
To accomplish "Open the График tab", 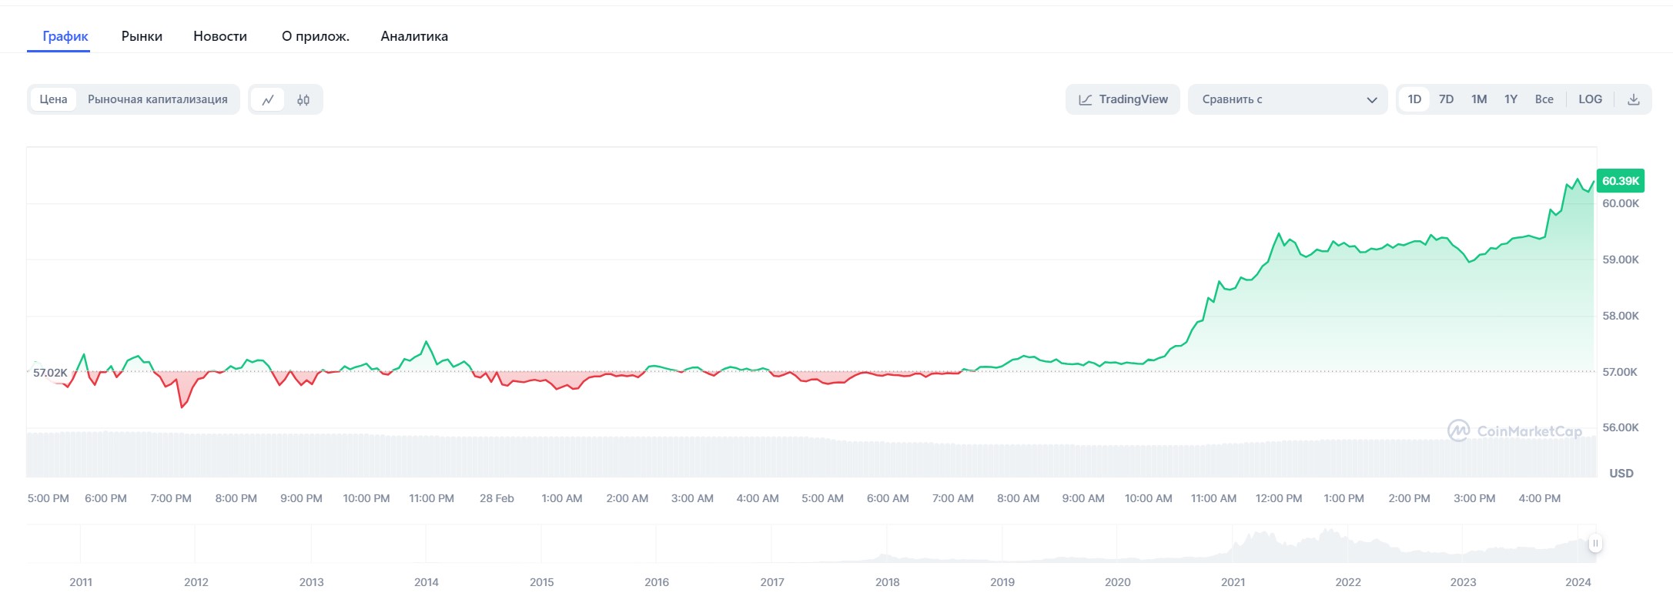I will (x=65, y=36).
